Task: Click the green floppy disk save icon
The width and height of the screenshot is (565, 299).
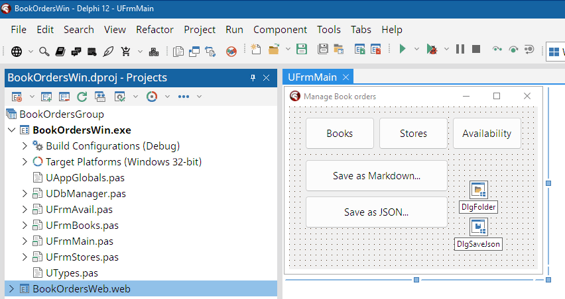Action: pyautogui.click(x=302, y=49)
